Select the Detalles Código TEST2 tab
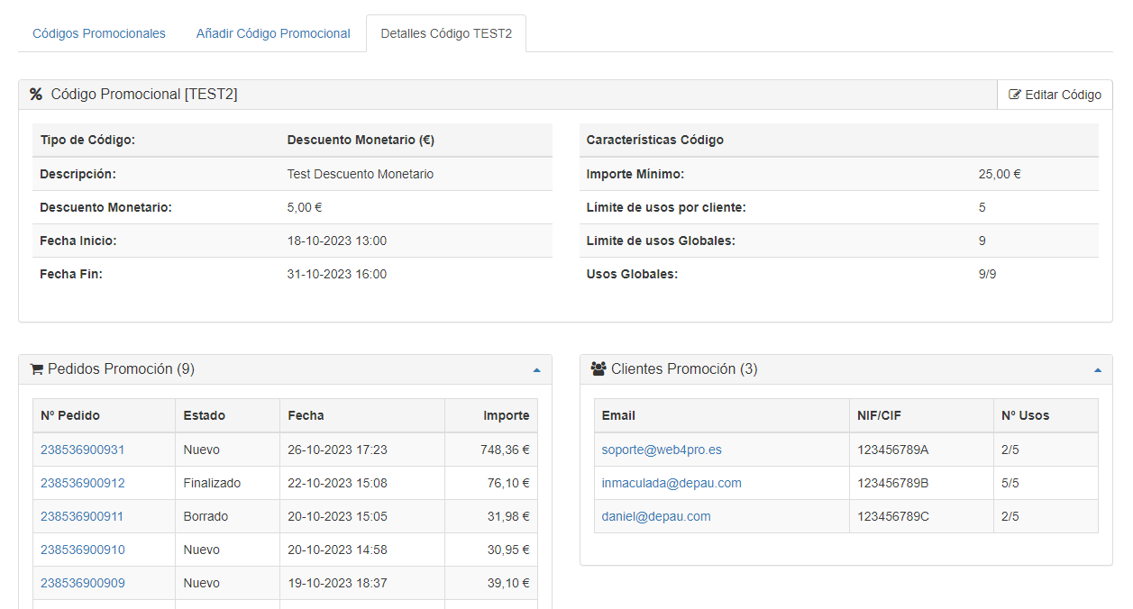The height and width of the screenshot is (609, 1133). pos(446,33)
